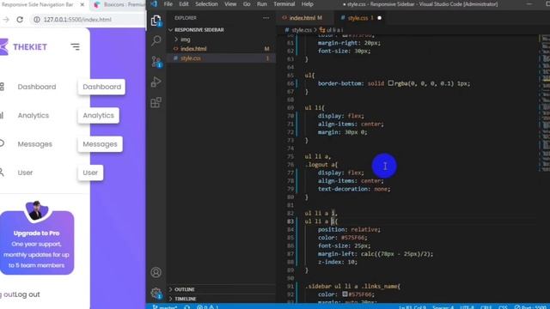550x309 pixels.
Task: Click the VS Code logo icon
Action: click(154, 4)
